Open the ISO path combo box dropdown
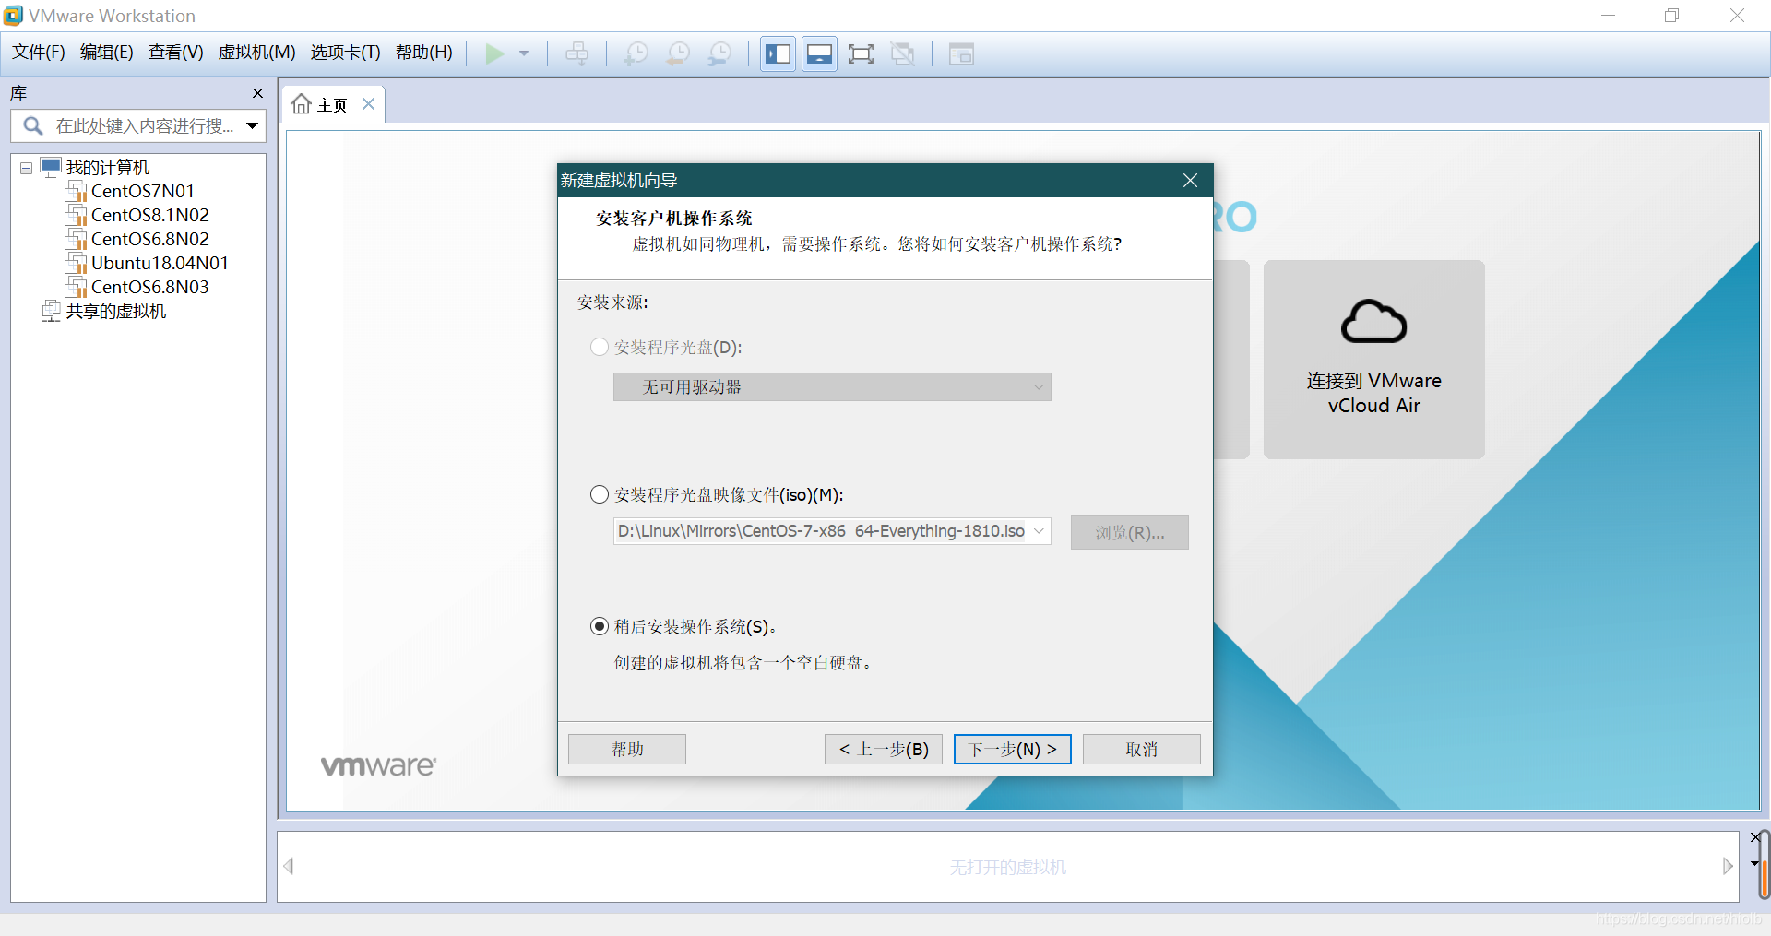Image resolution: width=1771 pixels, height=936 pixels. (1040, 531)
